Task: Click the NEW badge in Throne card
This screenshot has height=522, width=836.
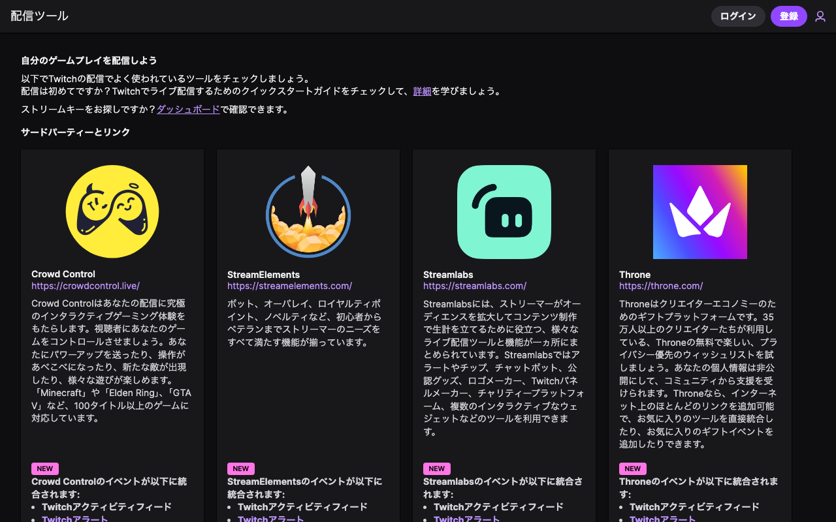Action: tap(633, 468)
